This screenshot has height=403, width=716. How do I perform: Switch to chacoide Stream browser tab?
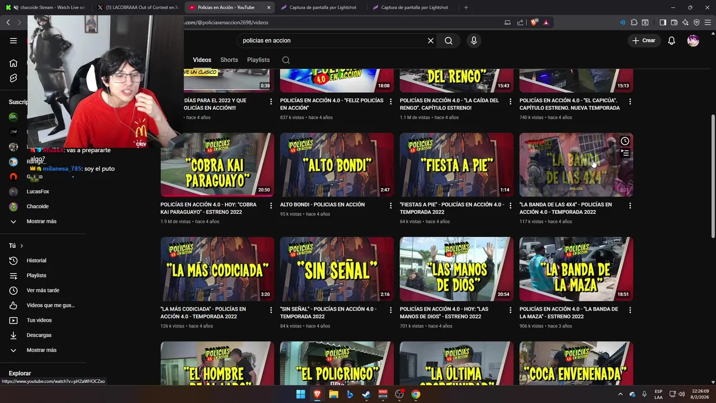[x=45, y=7]
